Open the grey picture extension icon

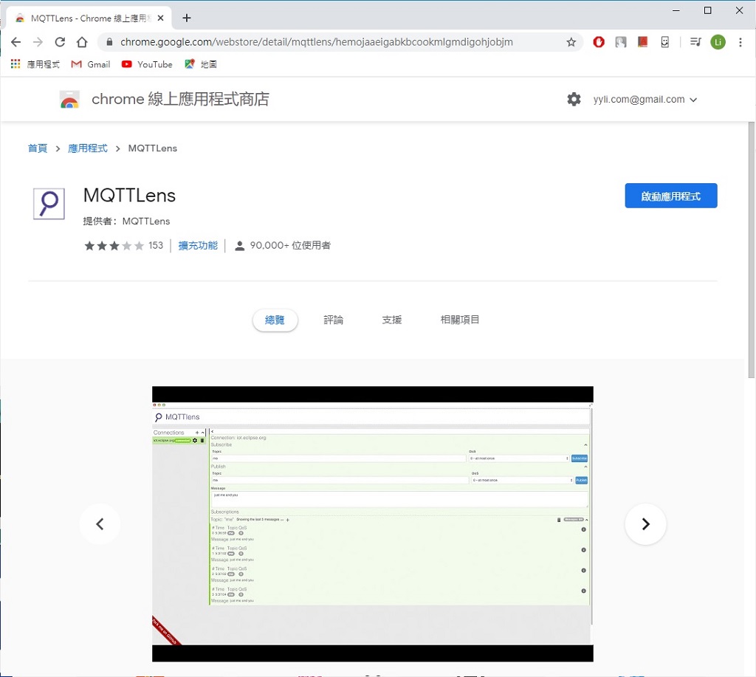(621, 42)
